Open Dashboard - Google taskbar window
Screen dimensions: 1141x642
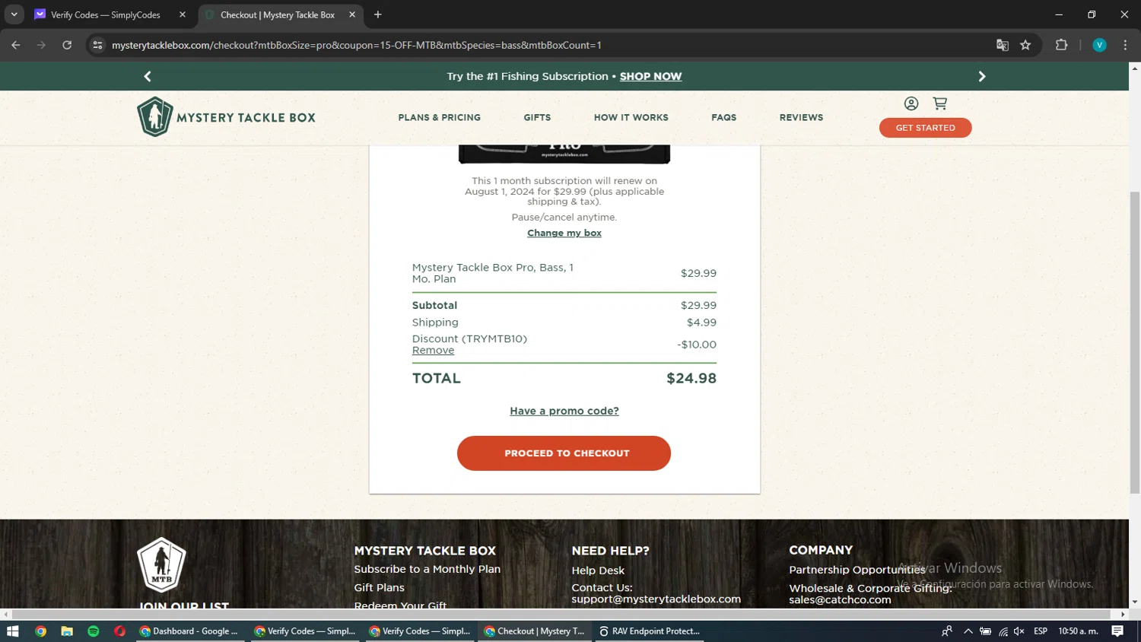point(189,631)
